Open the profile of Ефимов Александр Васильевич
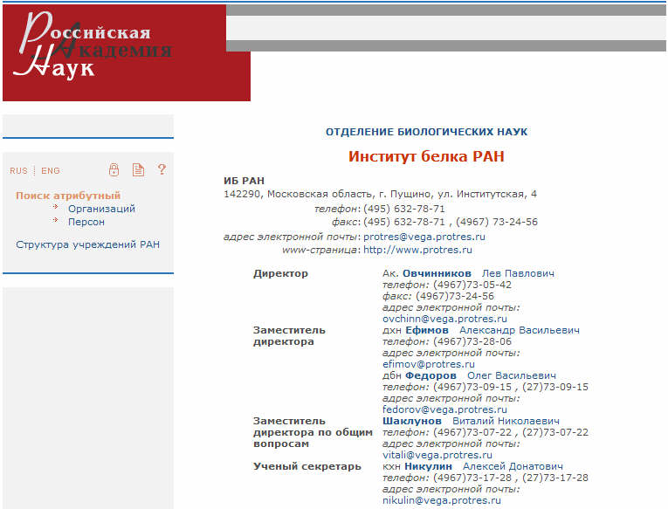668x509 pixels. point(492,330)
